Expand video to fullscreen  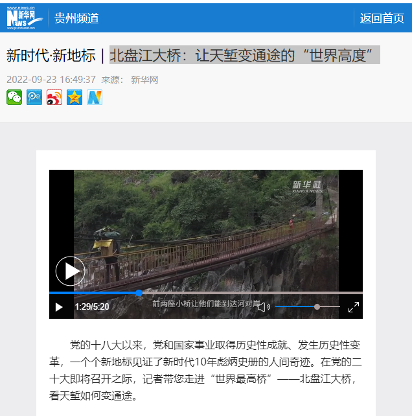tap(354, 307)
